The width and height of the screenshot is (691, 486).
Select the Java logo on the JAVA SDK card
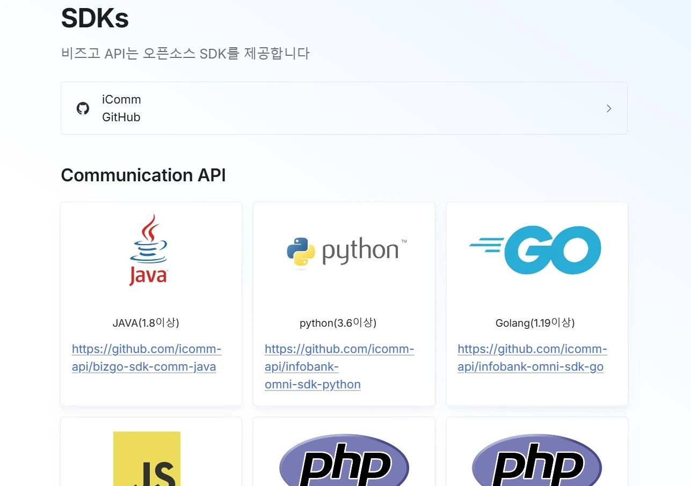[148, 248]
